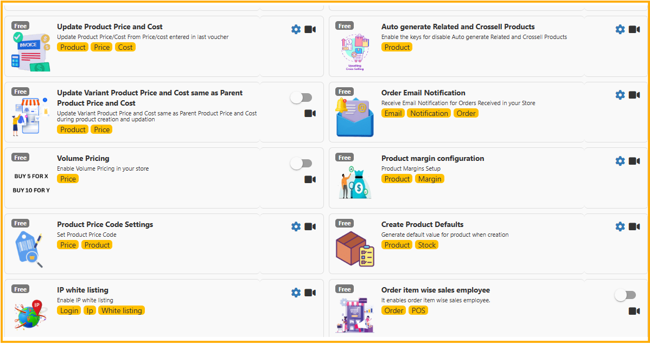This screenshot has width=650, height=344.
Task: Open settings gear for Update Product Price and Cost
Action: tap(296, 29)
